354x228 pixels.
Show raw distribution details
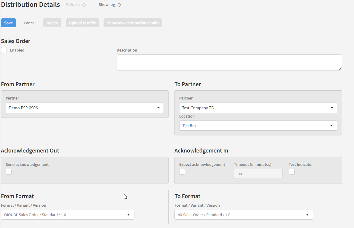(133, 23)
